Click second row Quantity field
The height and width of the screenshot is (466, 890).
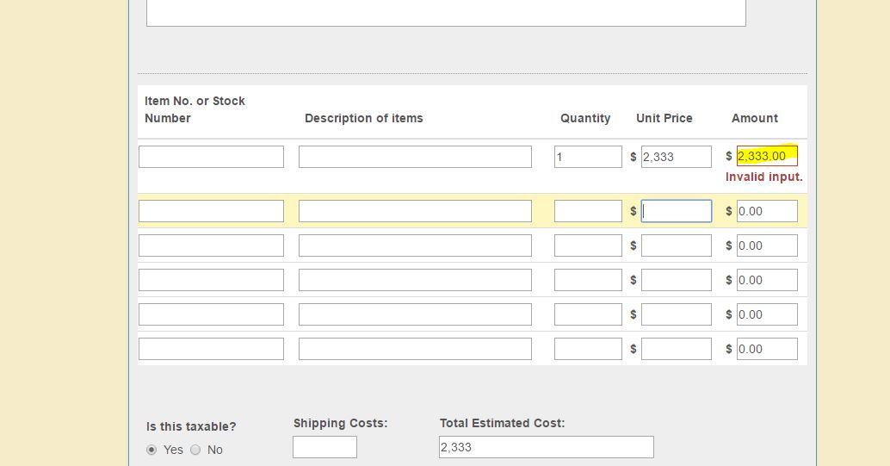pyautogui.click(x=588, y=211)
